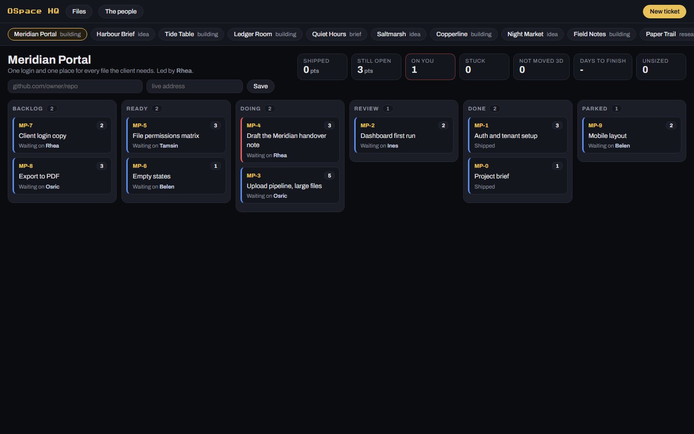Viewport: 694px width, 434px height.
Task: Switch to the Night Market project
Action: coord(533,34)
